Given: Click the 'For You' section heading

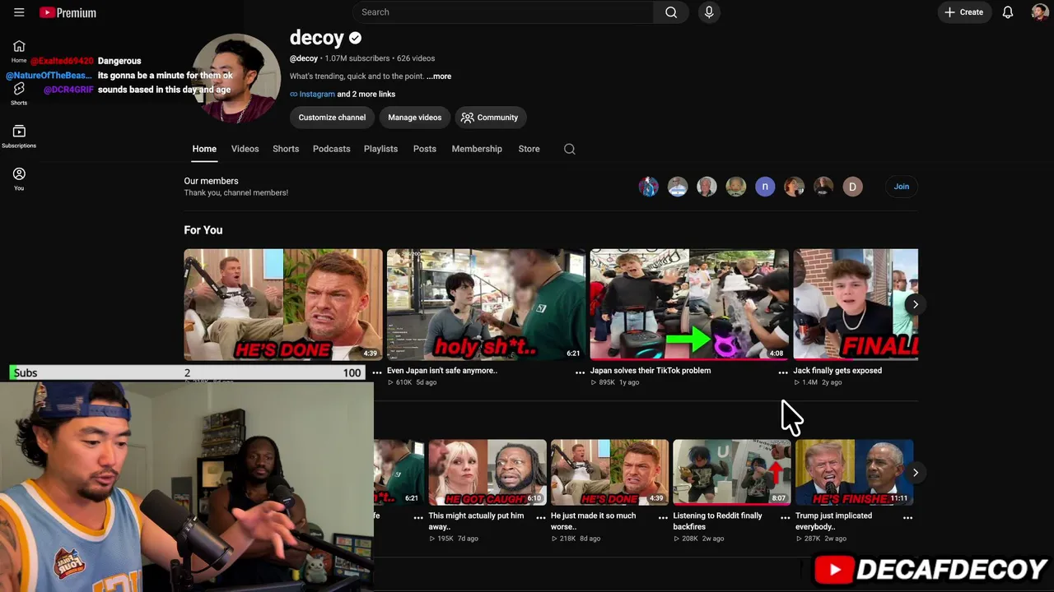Looking at the screenshot, I should pos(203,230).
